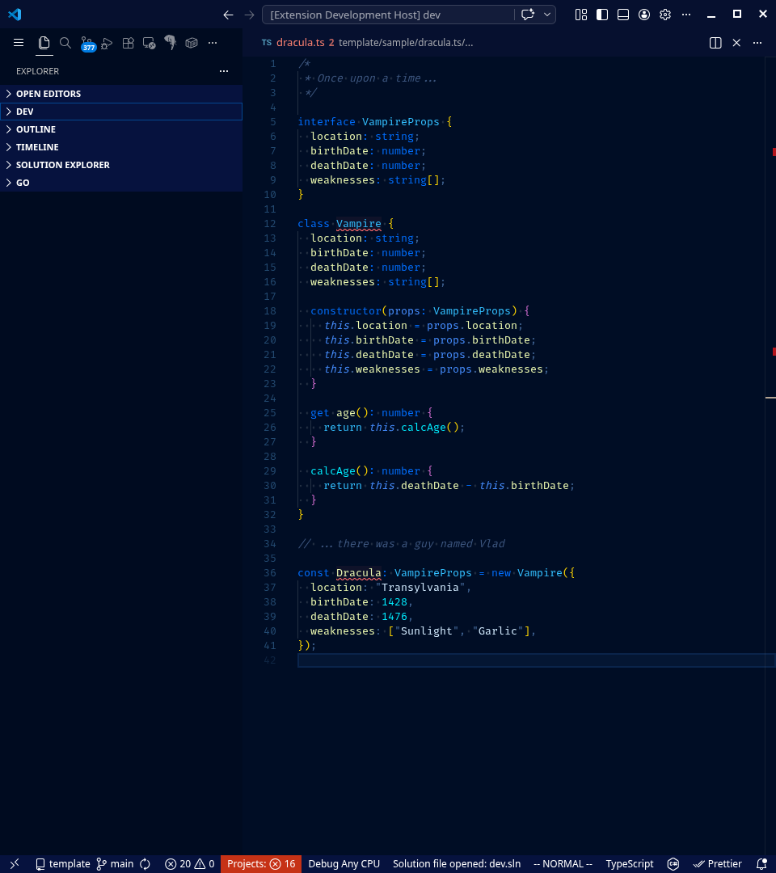This screenshot has width=776, height=873.
Task: Show additional activity bar views
Action: tap(213, 43)
